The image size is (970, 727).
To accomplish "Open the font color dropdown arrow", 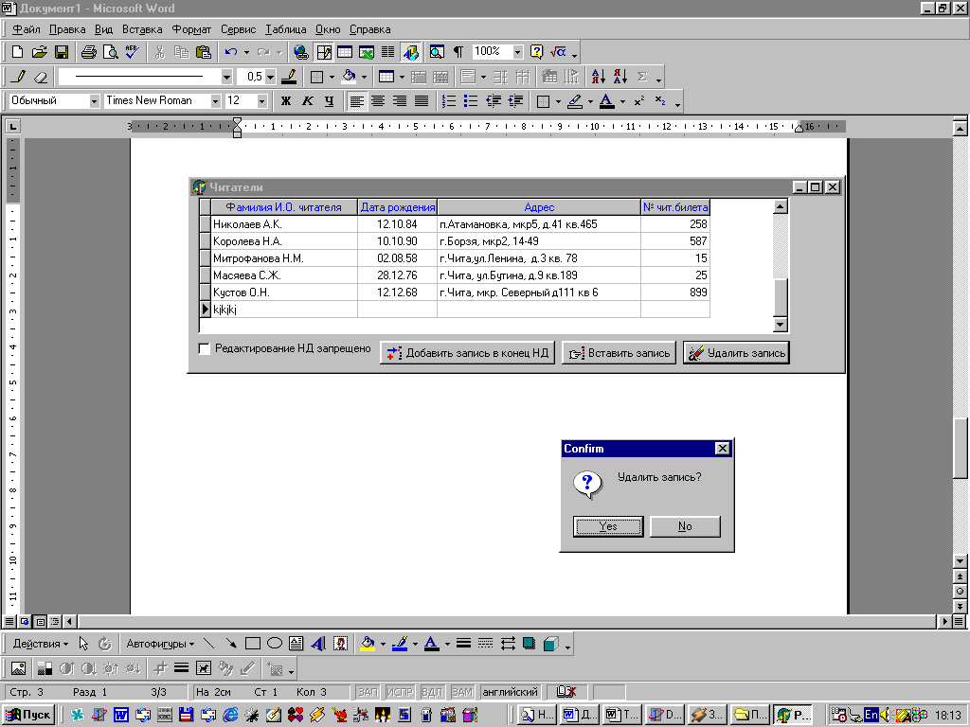I will coord(622,101).
